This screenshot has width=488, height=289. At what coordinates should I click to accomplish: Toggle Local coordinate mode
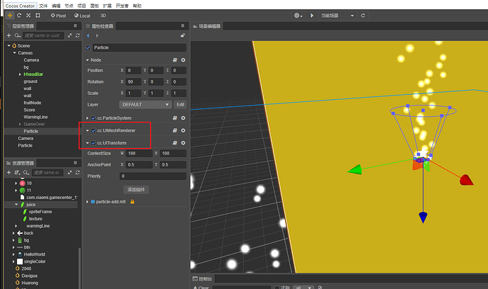pos(82,16)
